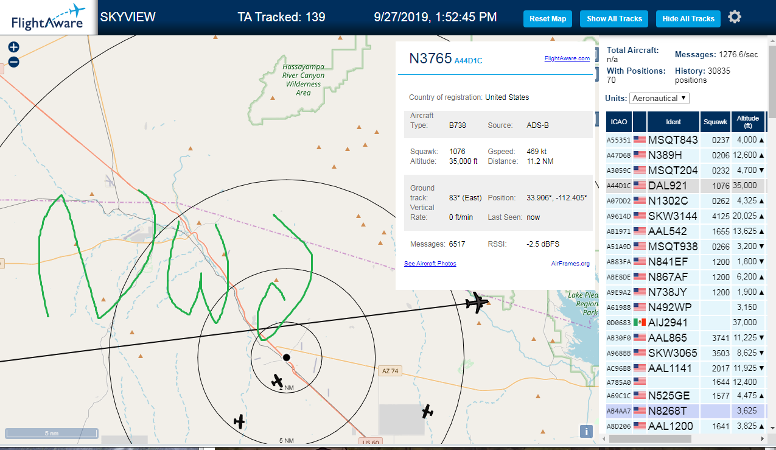The image size is (776, 450).
Task: Click the N3765 registration heading
Action: [x=430, y=58]
